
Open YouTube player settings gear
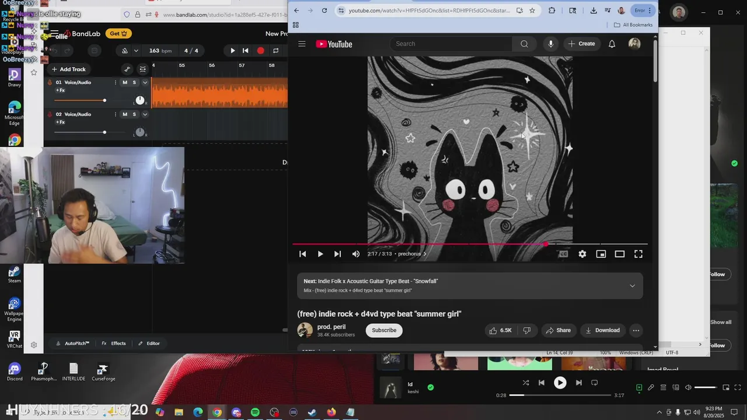tap(582, 254)
